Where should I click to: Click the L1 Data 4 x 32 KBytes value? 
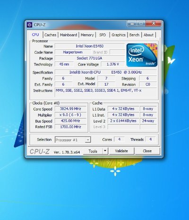tap(123, 109)
